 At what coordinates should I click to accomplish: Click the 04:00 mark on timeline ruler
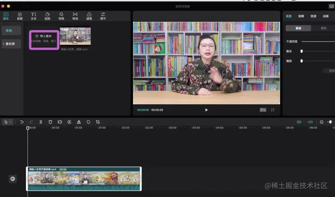[x=220, y=127]
